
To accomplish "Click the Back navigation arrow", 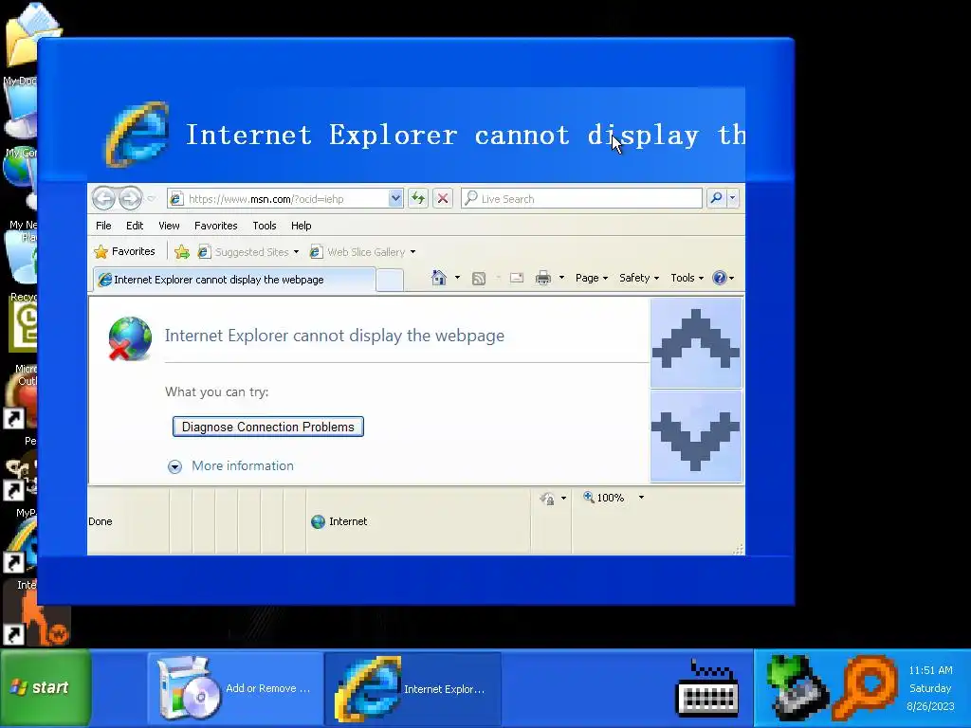I will coord(103,199).
